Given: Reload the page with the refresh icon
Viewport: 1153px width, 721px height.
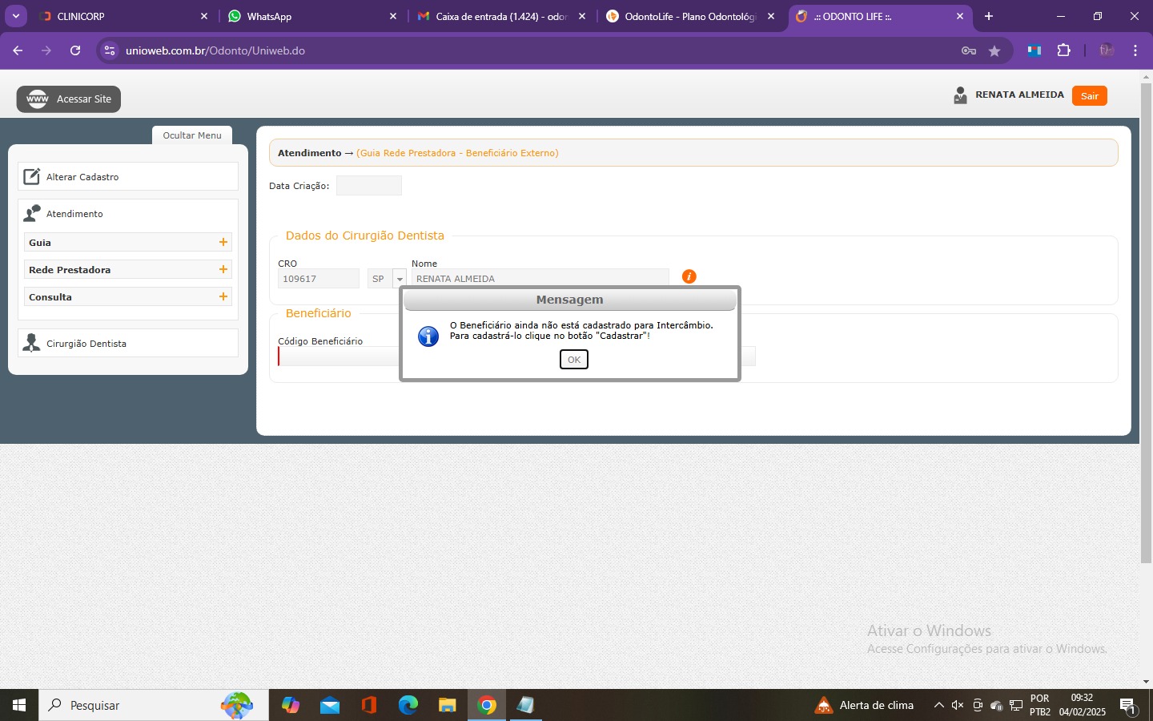Looking at the screenshot, I should 75,50.
